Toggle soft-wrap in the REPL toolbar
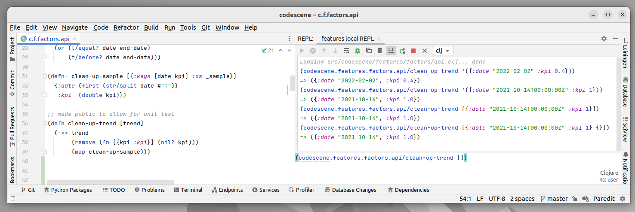The height and width of the screenshot is (212, 635). point(346,51)
